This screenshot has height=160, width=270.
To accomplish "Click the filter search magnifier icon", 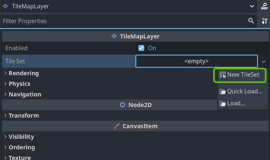I will [251, 21].
